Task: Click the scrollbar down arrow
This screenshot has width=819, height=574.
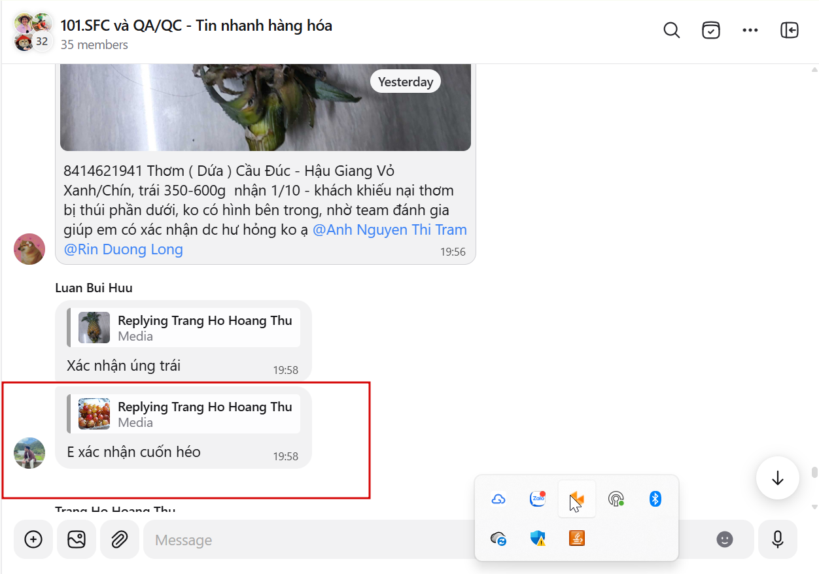Action: pyautogui.click(x=814, y=507)
